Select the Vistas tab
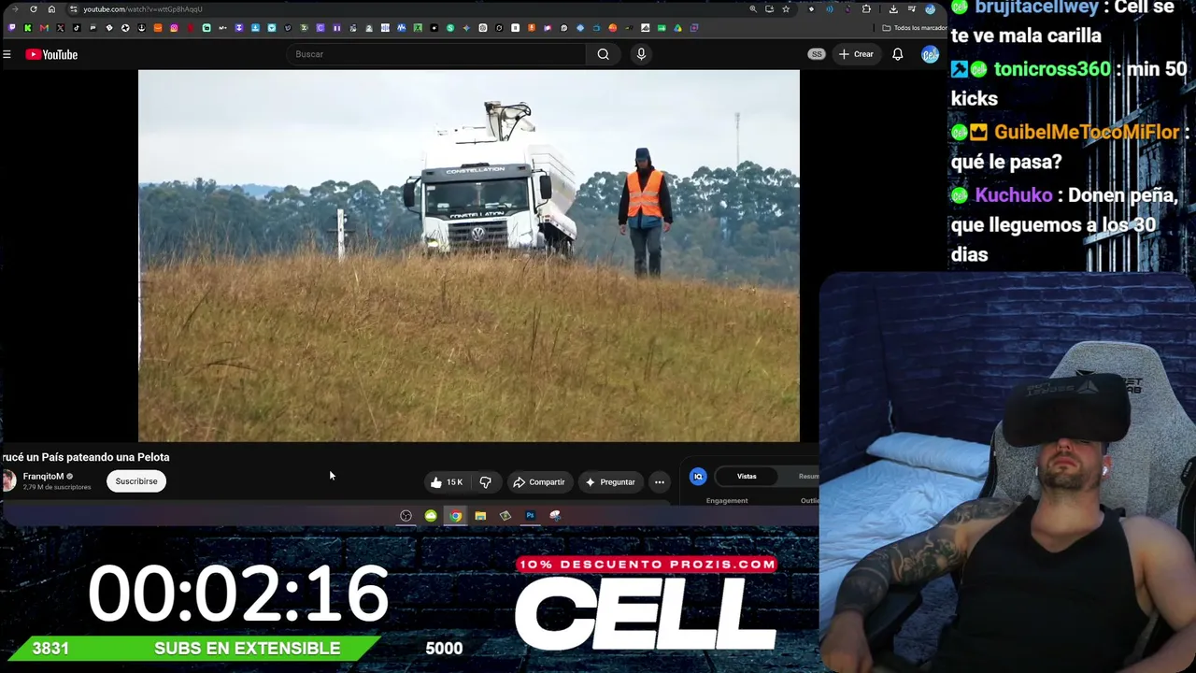 click(x=747, y=477)
